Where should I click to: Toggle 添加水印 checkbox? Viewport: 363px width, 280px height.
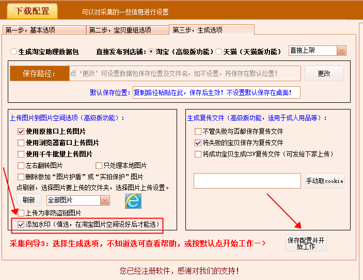[21, 224]
